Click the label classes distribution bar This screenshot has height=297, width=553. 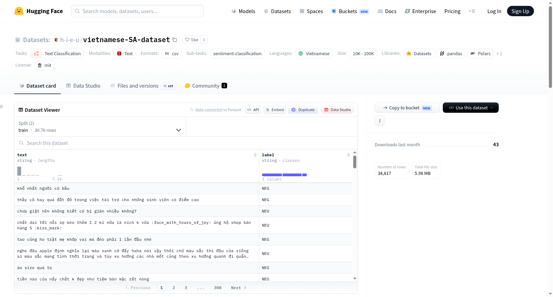284,175
